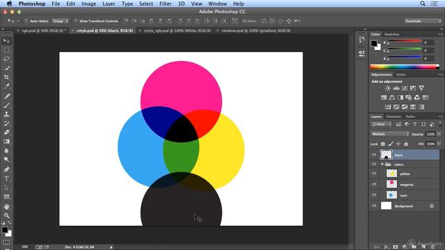Open the Multiply blend mode dropdown
Screen dimensions: 445x250
pos(389,134)
